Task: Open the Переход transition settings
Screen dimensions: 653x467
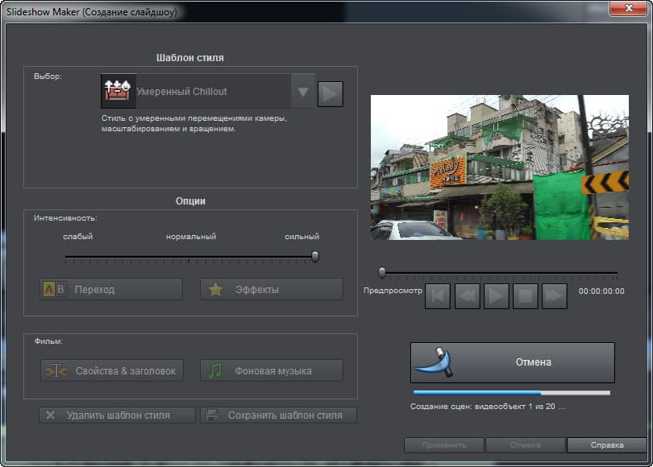Action: 111,289
